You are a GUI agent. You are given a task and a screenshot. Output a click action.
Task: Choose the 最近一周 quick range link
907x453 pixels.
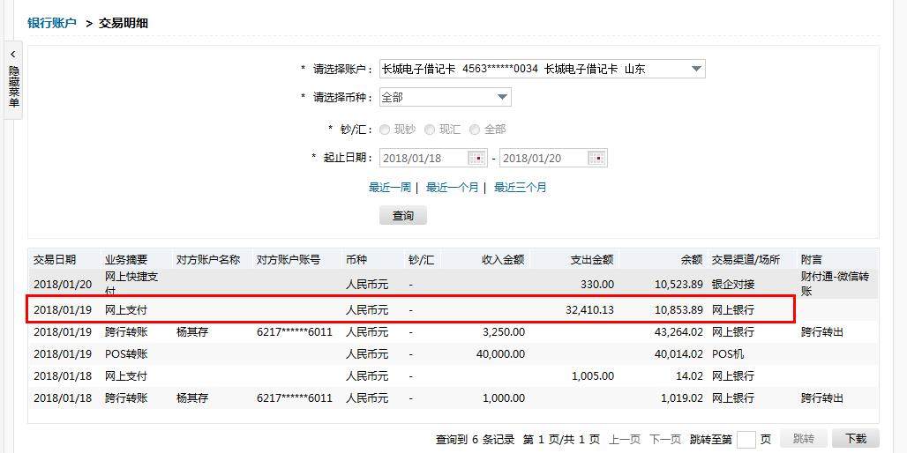(x=390, y=188)
